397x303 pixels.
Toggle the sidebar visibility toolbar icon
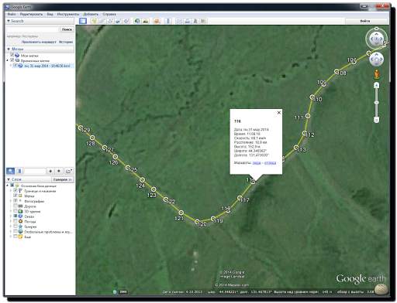coord(83,21)
